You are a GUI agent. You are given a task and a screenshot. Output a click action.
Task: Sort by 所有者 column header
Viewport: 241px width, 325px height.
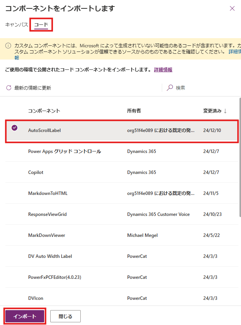134,111
